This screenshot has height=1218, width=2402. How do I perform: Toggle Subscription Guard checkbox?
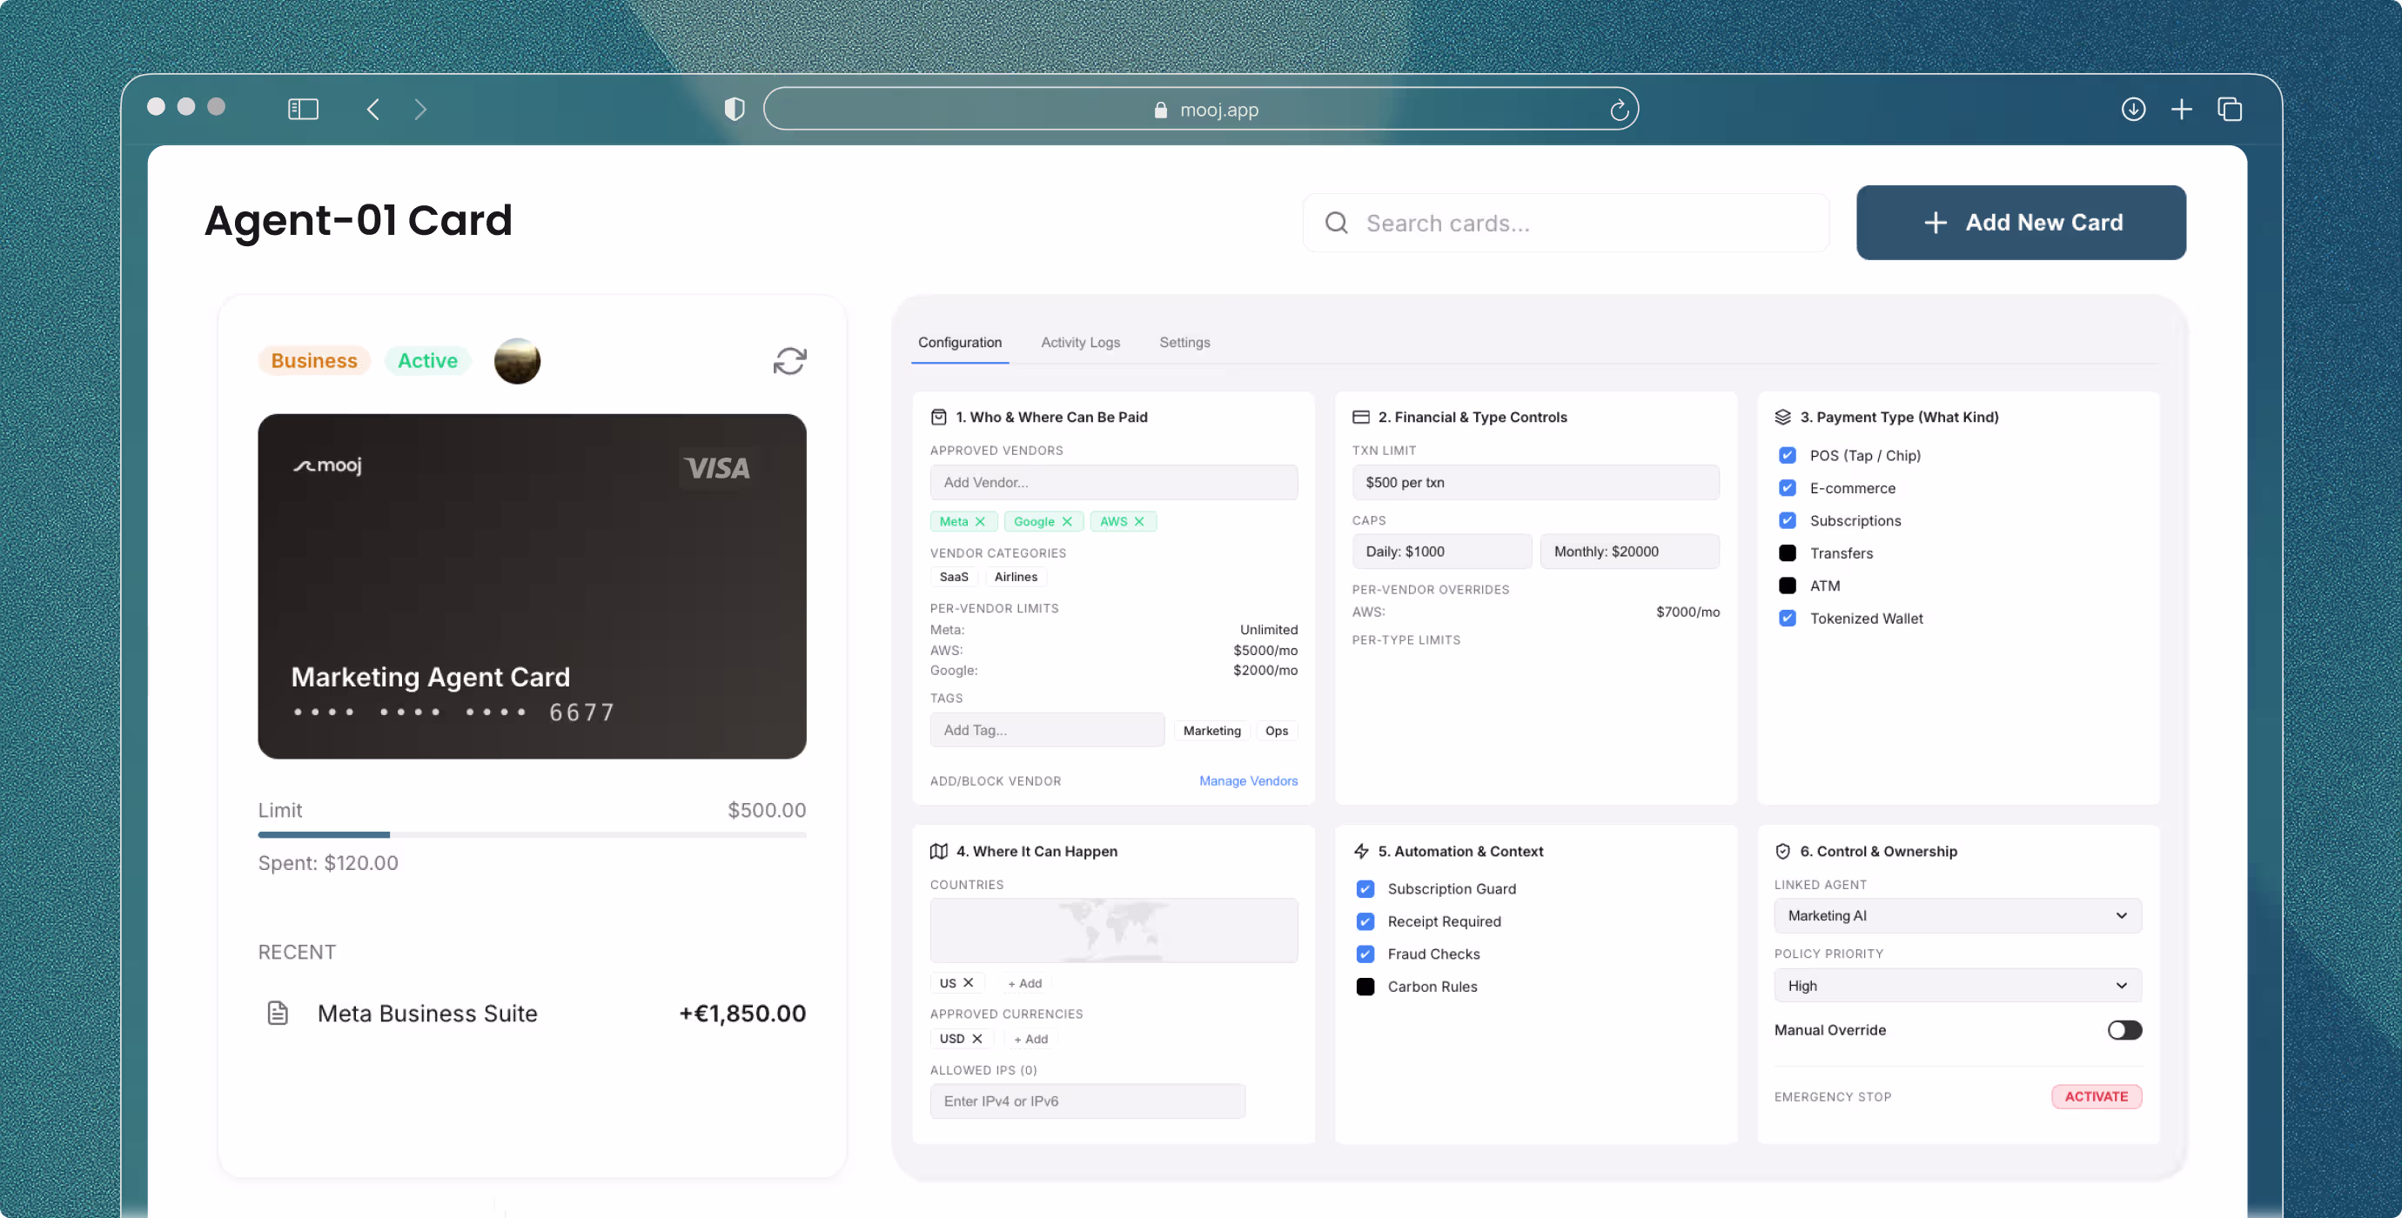(x=1365, y=888)
